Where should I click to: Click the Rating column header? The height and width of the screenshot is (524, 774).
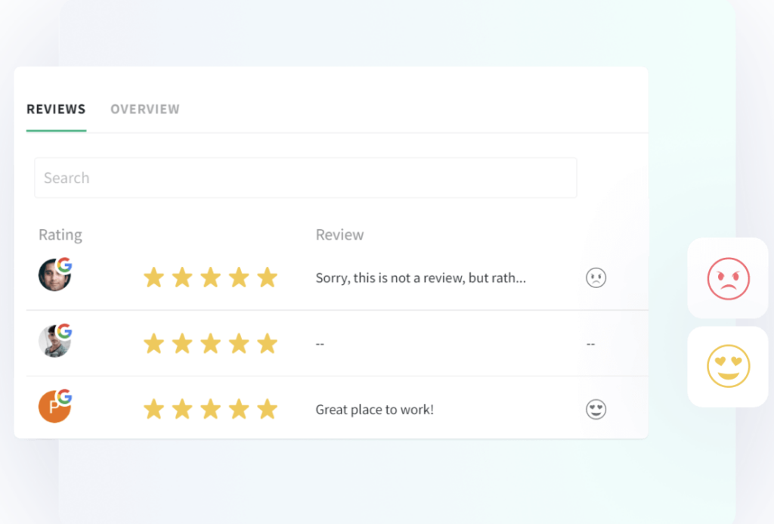point(60,234)
